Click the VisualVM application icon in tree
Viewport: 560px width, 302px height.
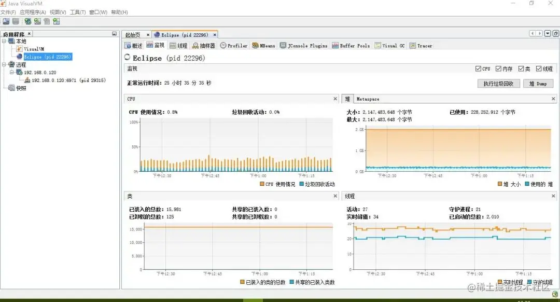coord(20,49)
